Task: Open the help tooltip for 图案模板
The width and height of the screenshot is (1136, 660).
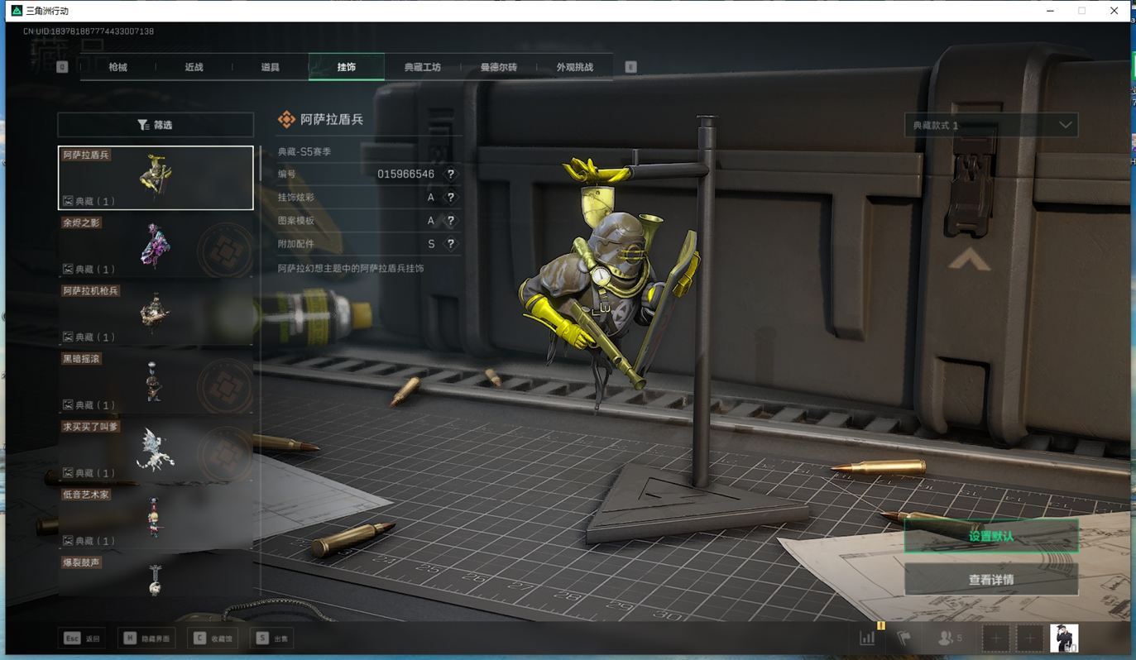Action: pyautogui.click(x=451, y=221)
